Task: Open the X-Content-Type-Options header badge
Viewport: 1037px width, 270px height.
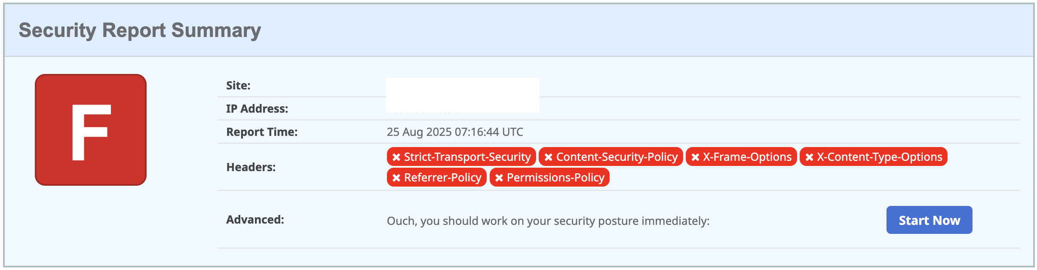Action: point(879,157)
